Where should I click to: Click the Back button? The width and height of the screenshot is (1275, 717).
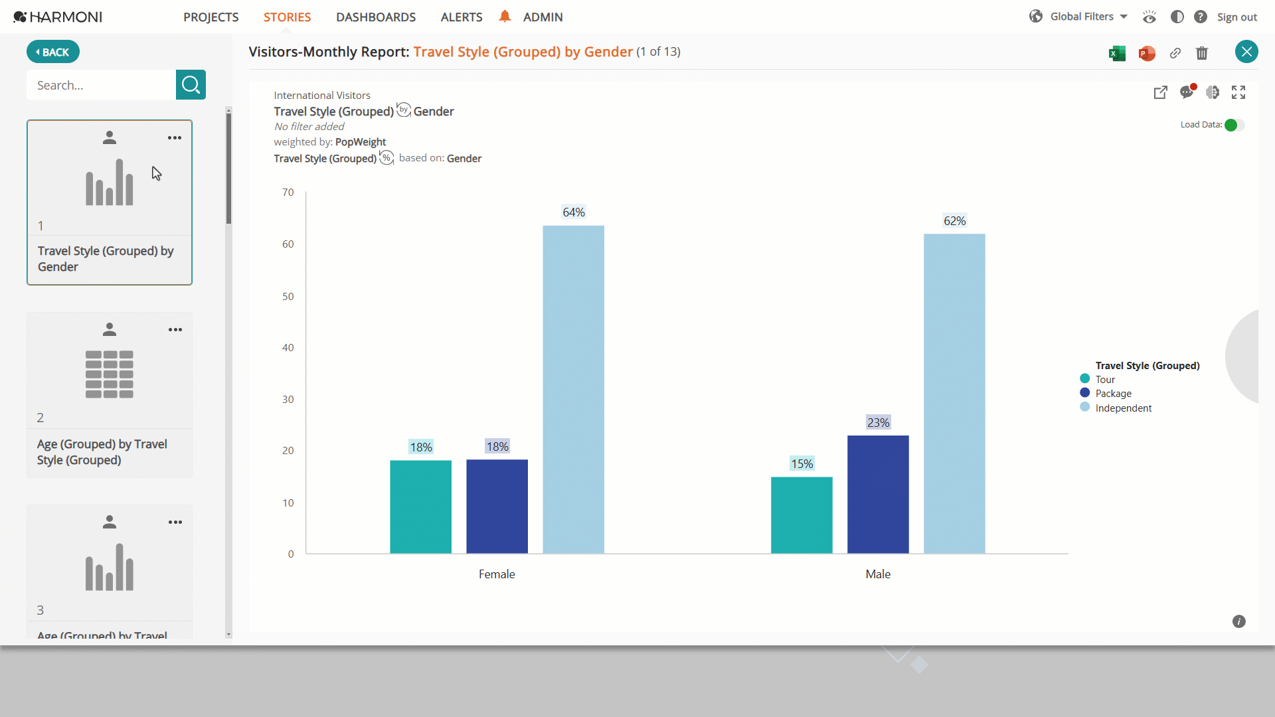pyautogui.click(x=53, y=52)
